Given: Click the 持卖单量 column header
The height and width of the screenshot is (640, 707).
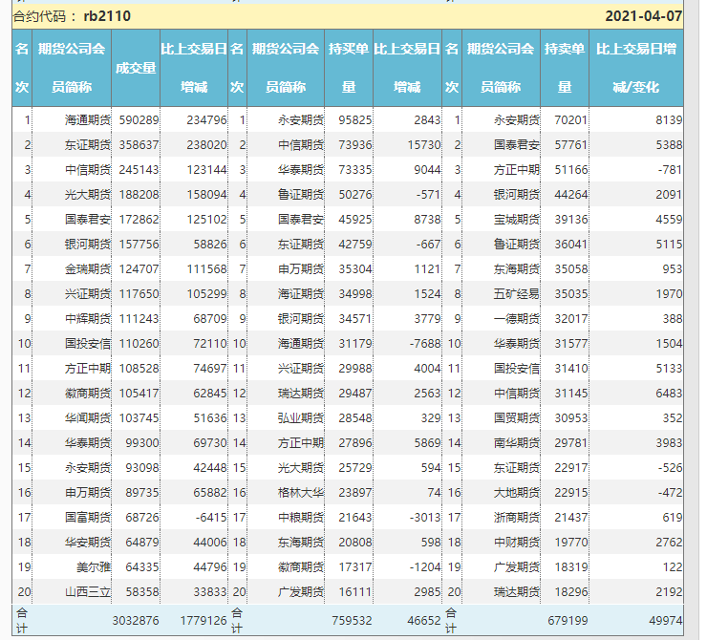Looking at the screenshot, I should click(x=565, y=68).
